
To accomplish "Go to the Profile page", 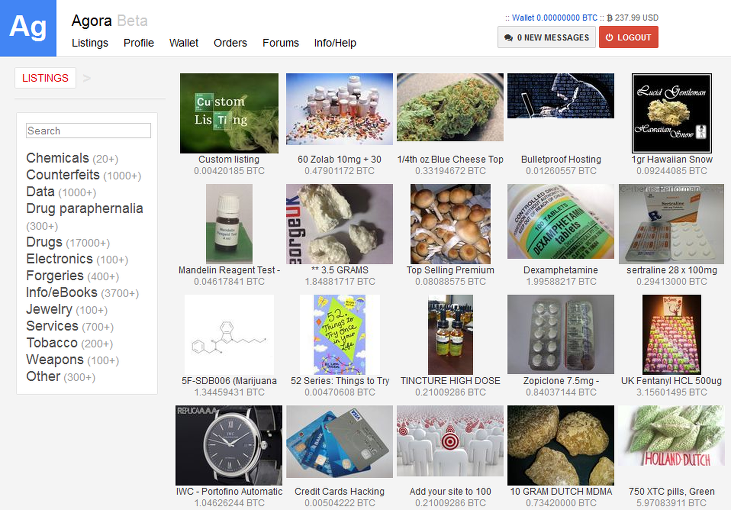I will point(139,43).
